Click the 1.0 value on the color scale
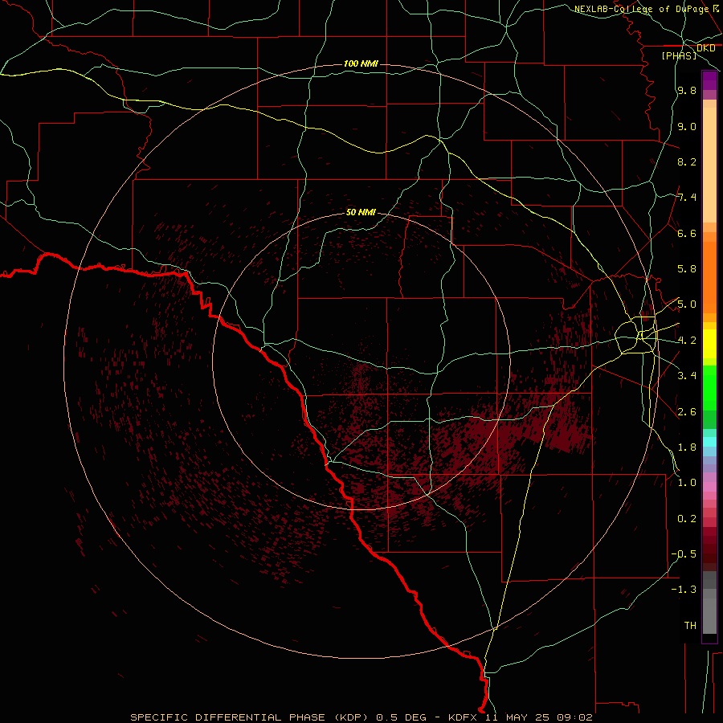This screenshot has width=723, height=723. click(x=687, y=483)
